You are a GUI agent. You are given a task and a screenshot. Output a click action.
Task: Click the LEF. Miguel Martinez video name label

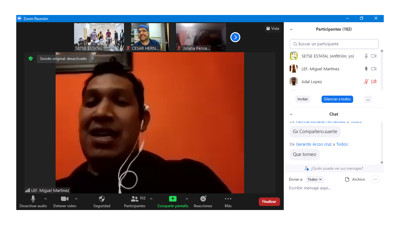click(x=50, y=190)
